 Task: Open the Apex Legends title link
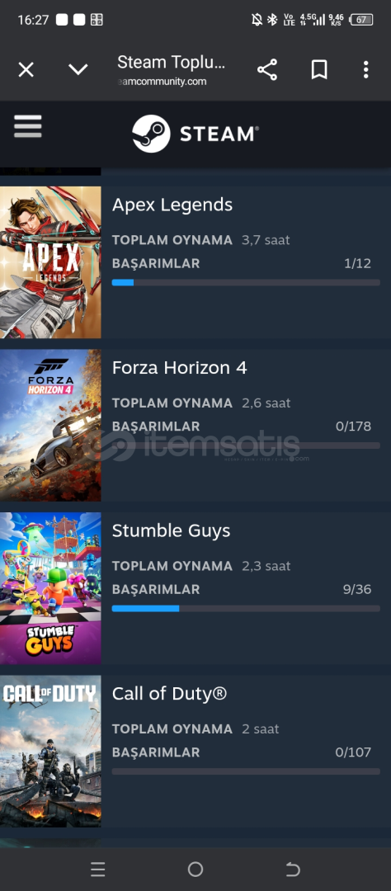[x=172, y=205]
